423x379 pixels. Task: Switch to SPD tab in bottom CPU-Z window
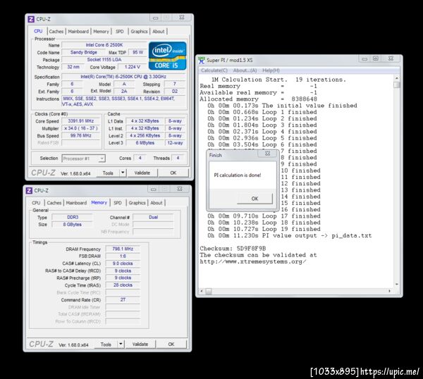pyautogui.click(x=118, y=203)
